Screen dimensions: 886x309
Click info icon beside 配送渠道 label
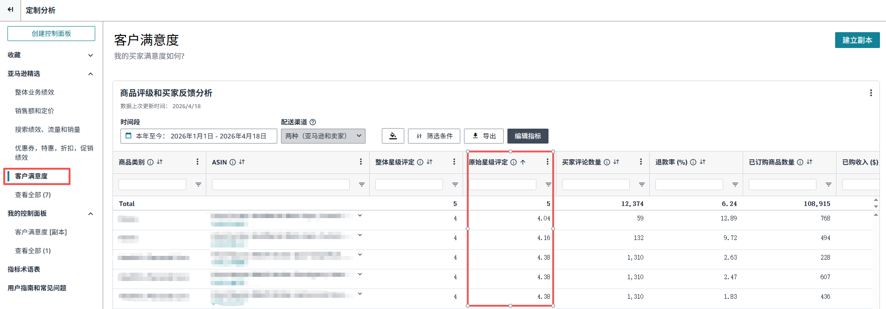coord(313,122)
